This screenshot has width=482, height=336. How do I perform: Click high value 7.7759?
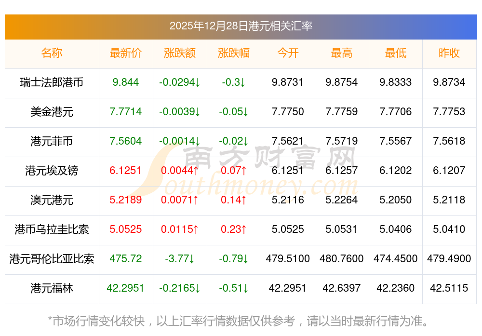coord(342,111)
